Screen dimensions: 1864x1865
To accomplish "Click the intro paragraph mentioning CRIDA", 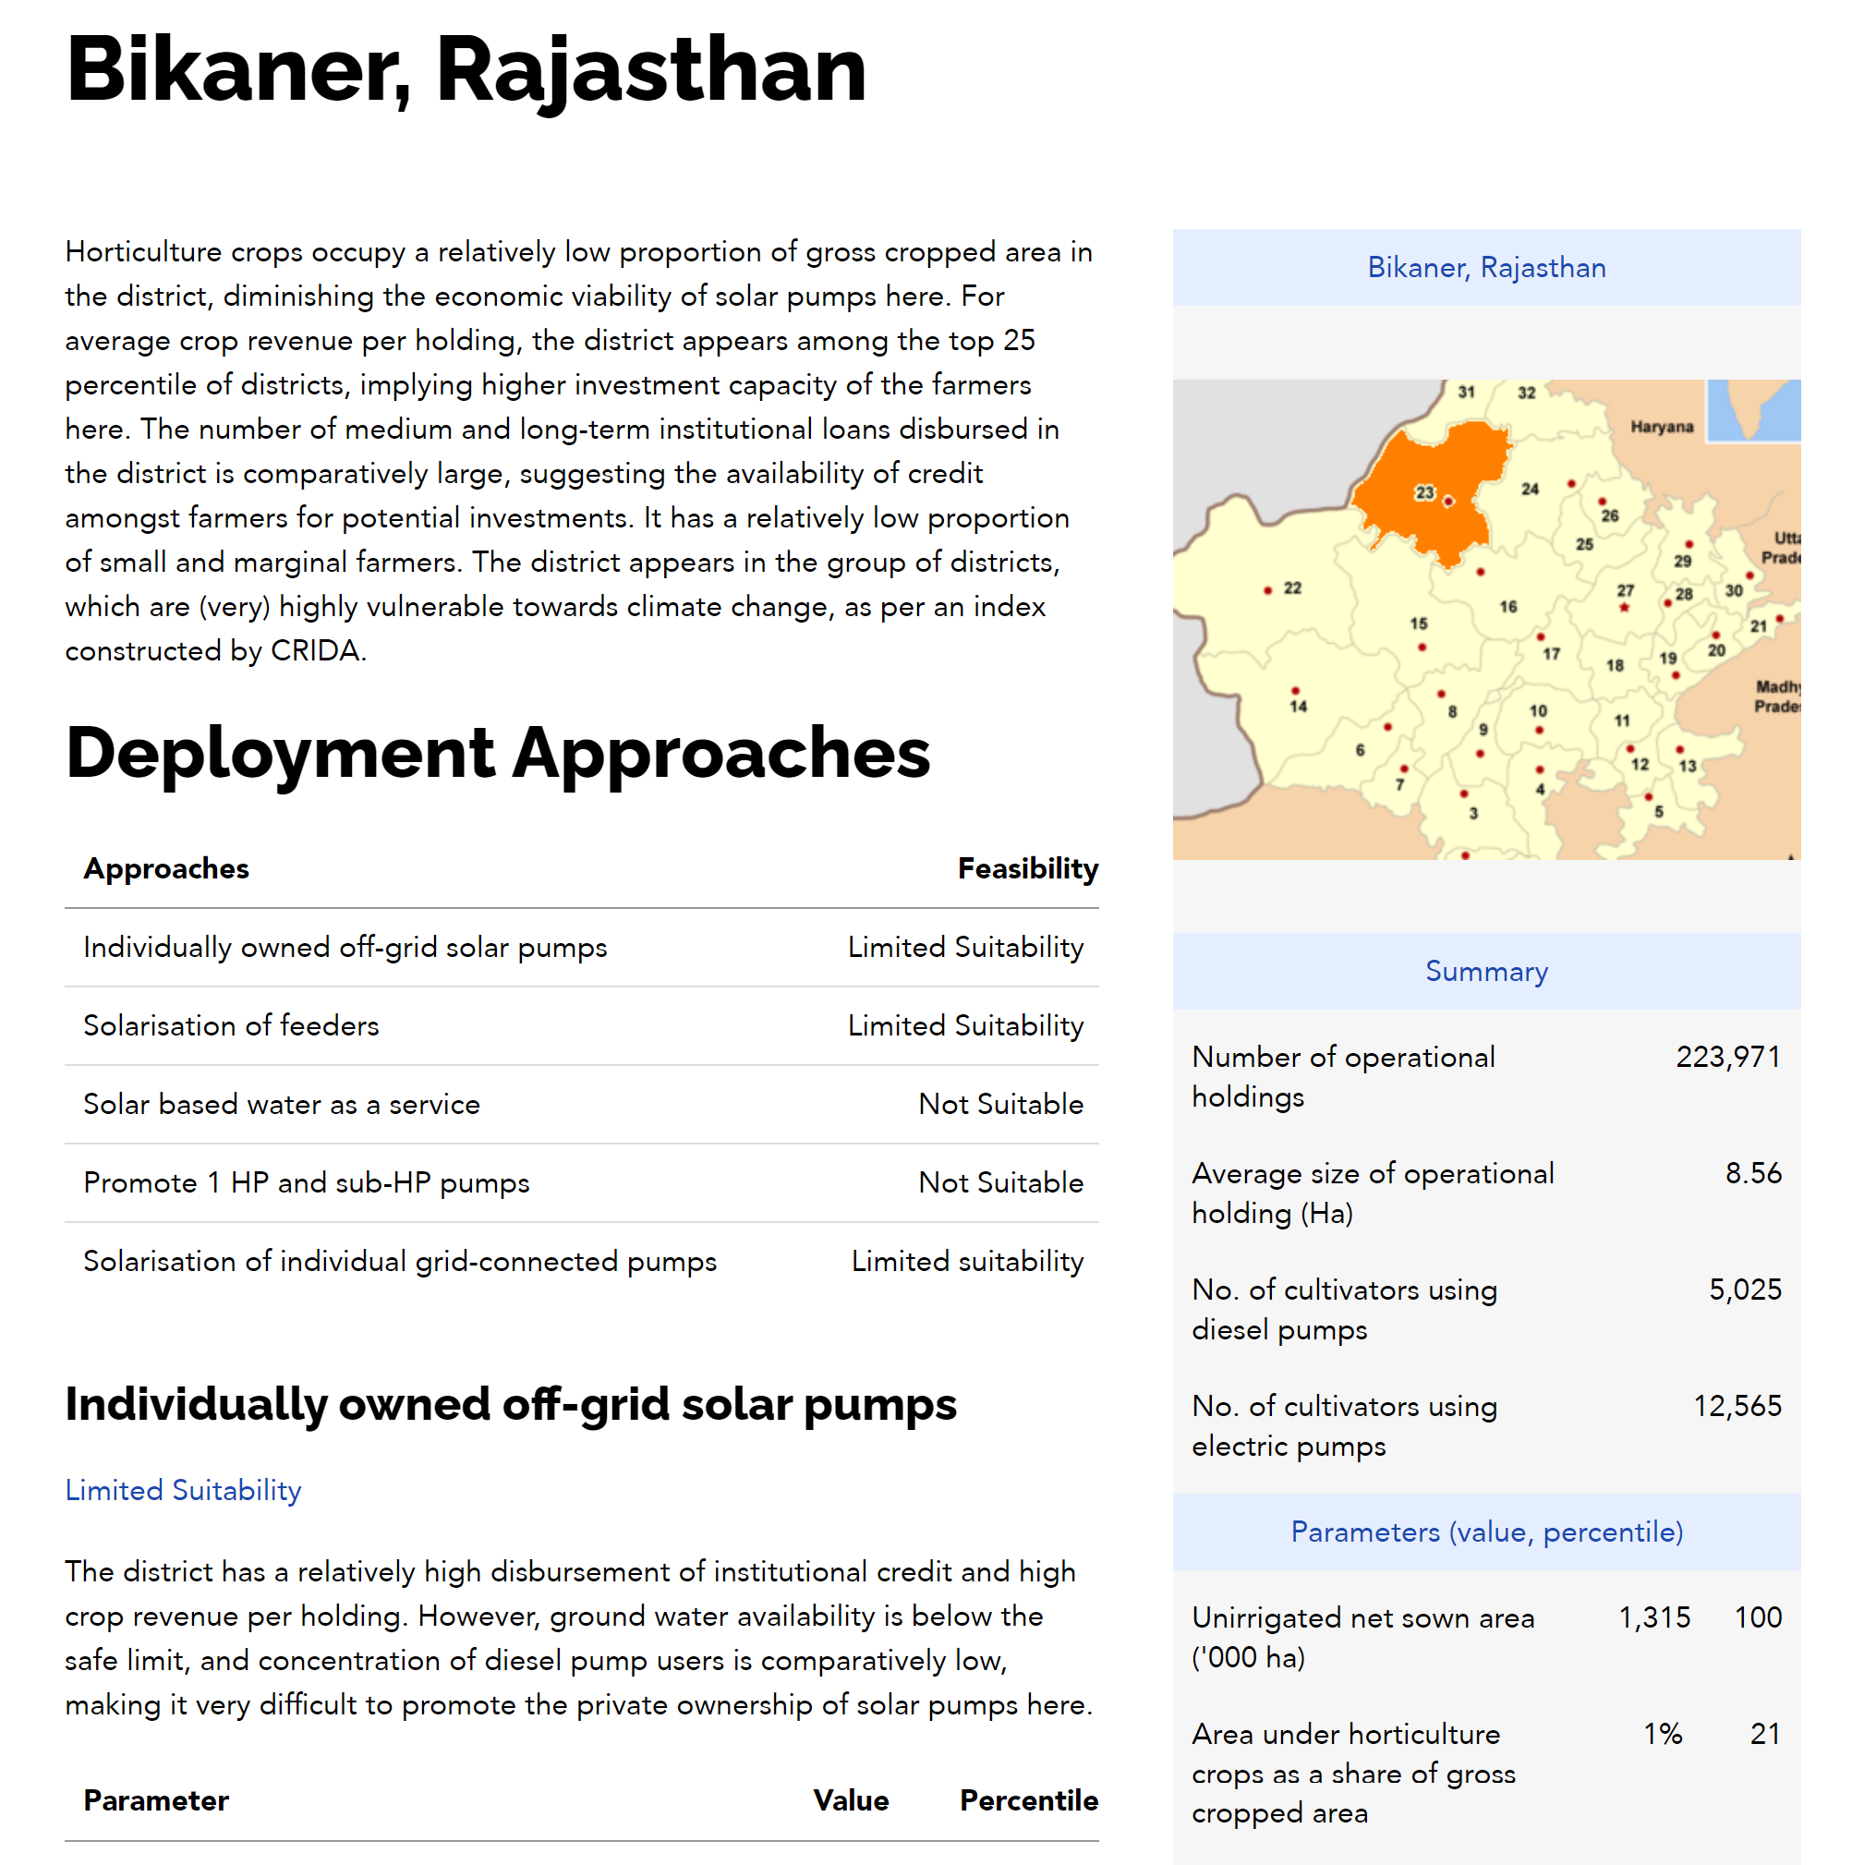I will coord(579,451).
